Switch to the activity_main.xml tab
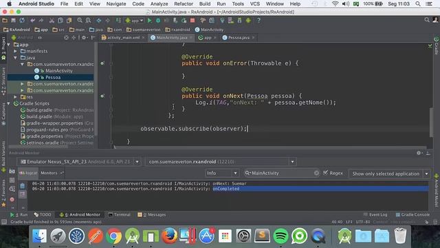The height and width of the screenshot is (248, 440). pos(123,37)
